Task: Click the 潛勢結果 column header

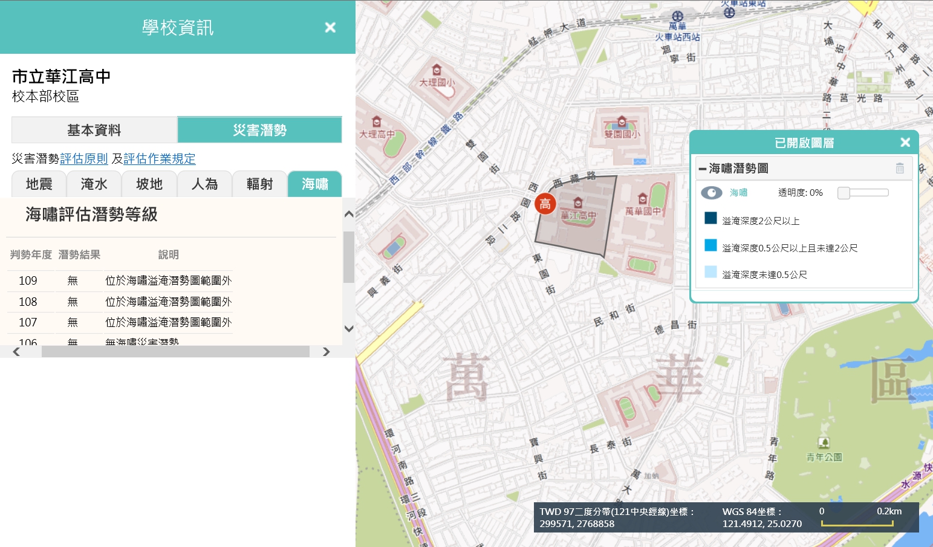Action: (79, 255)
